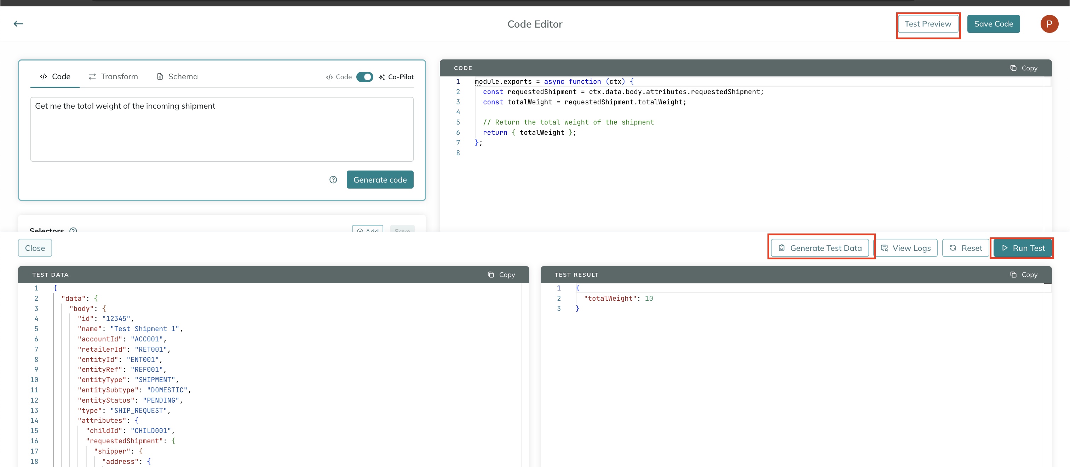Click the "entitySubtype": "DOMESTIC" line
This screenshot has width=1070, height=467.
pos(134,390)
